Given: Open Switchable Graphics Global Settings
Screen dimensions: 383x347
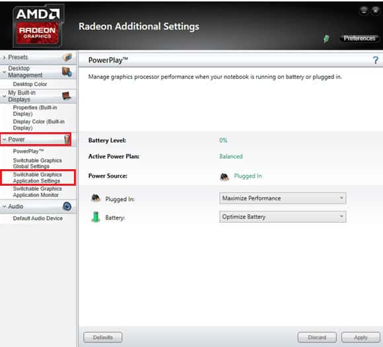Looking at the screenshot, I should (38, 163).
